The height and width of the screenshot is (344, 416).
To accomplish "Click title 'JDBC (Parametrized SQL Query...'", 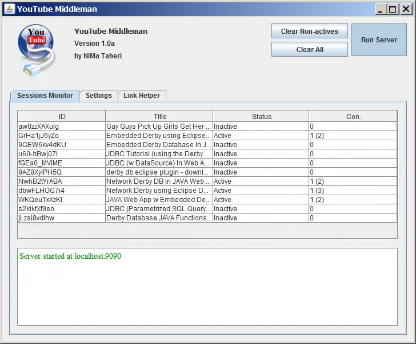I will (x=158, y=209).
